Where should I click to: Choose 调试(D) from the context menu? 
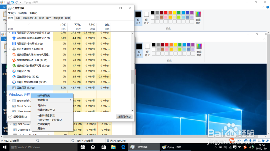[x=52, y=105]
